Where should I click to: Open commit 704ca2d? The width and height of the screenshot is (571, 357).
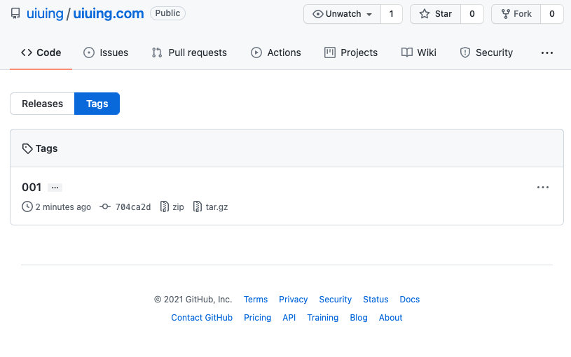click(x=133, y=206)
